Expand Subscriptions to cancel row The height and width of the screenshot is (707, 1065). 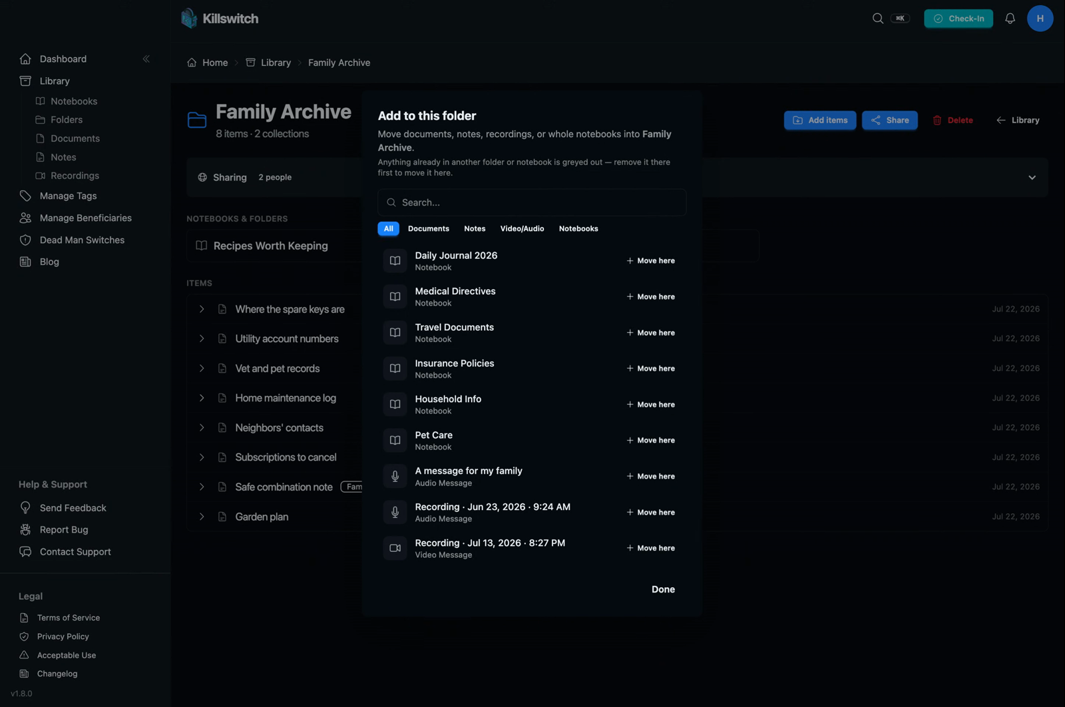click(x=202, y=457)
